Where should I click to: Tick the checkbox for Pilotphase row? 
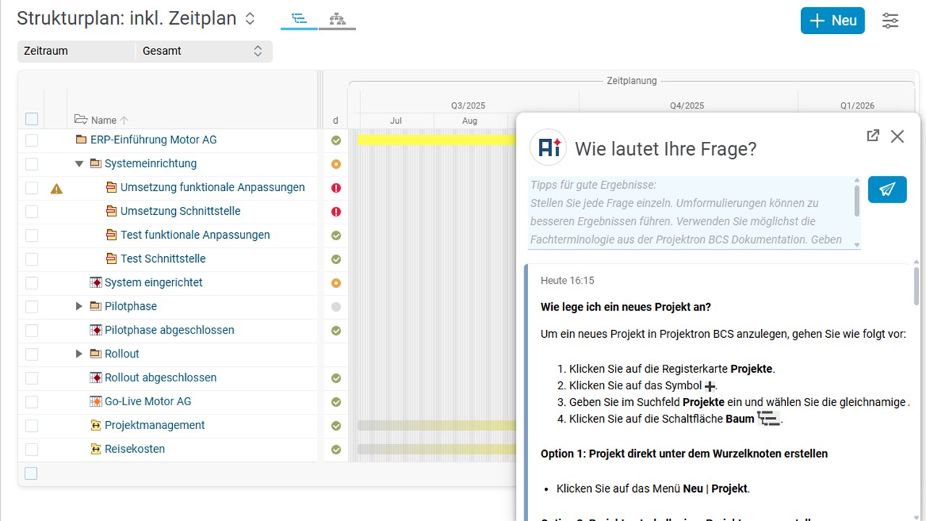tap(32, 307)
